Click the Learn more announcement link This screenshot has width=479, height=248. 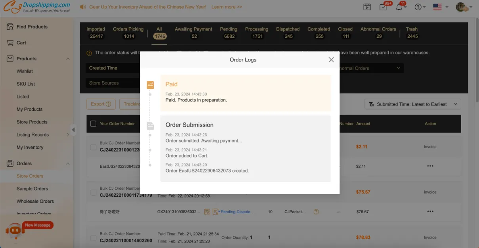pos(227,7)
